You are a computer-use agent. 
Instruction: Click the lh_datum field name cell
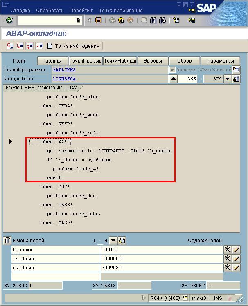click(x=56, y=259)
